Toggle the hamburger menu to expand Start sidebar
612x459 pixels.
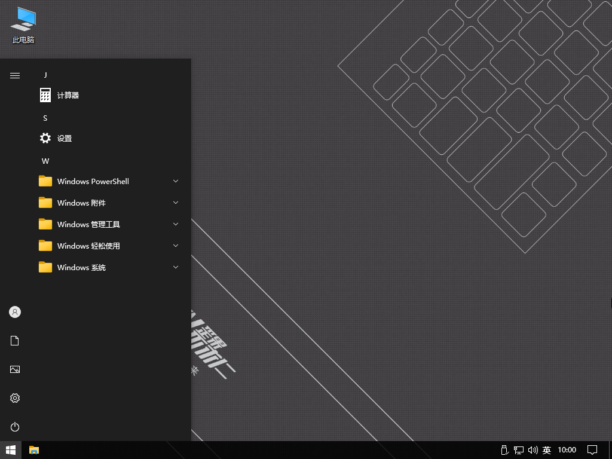pos(14,75)
